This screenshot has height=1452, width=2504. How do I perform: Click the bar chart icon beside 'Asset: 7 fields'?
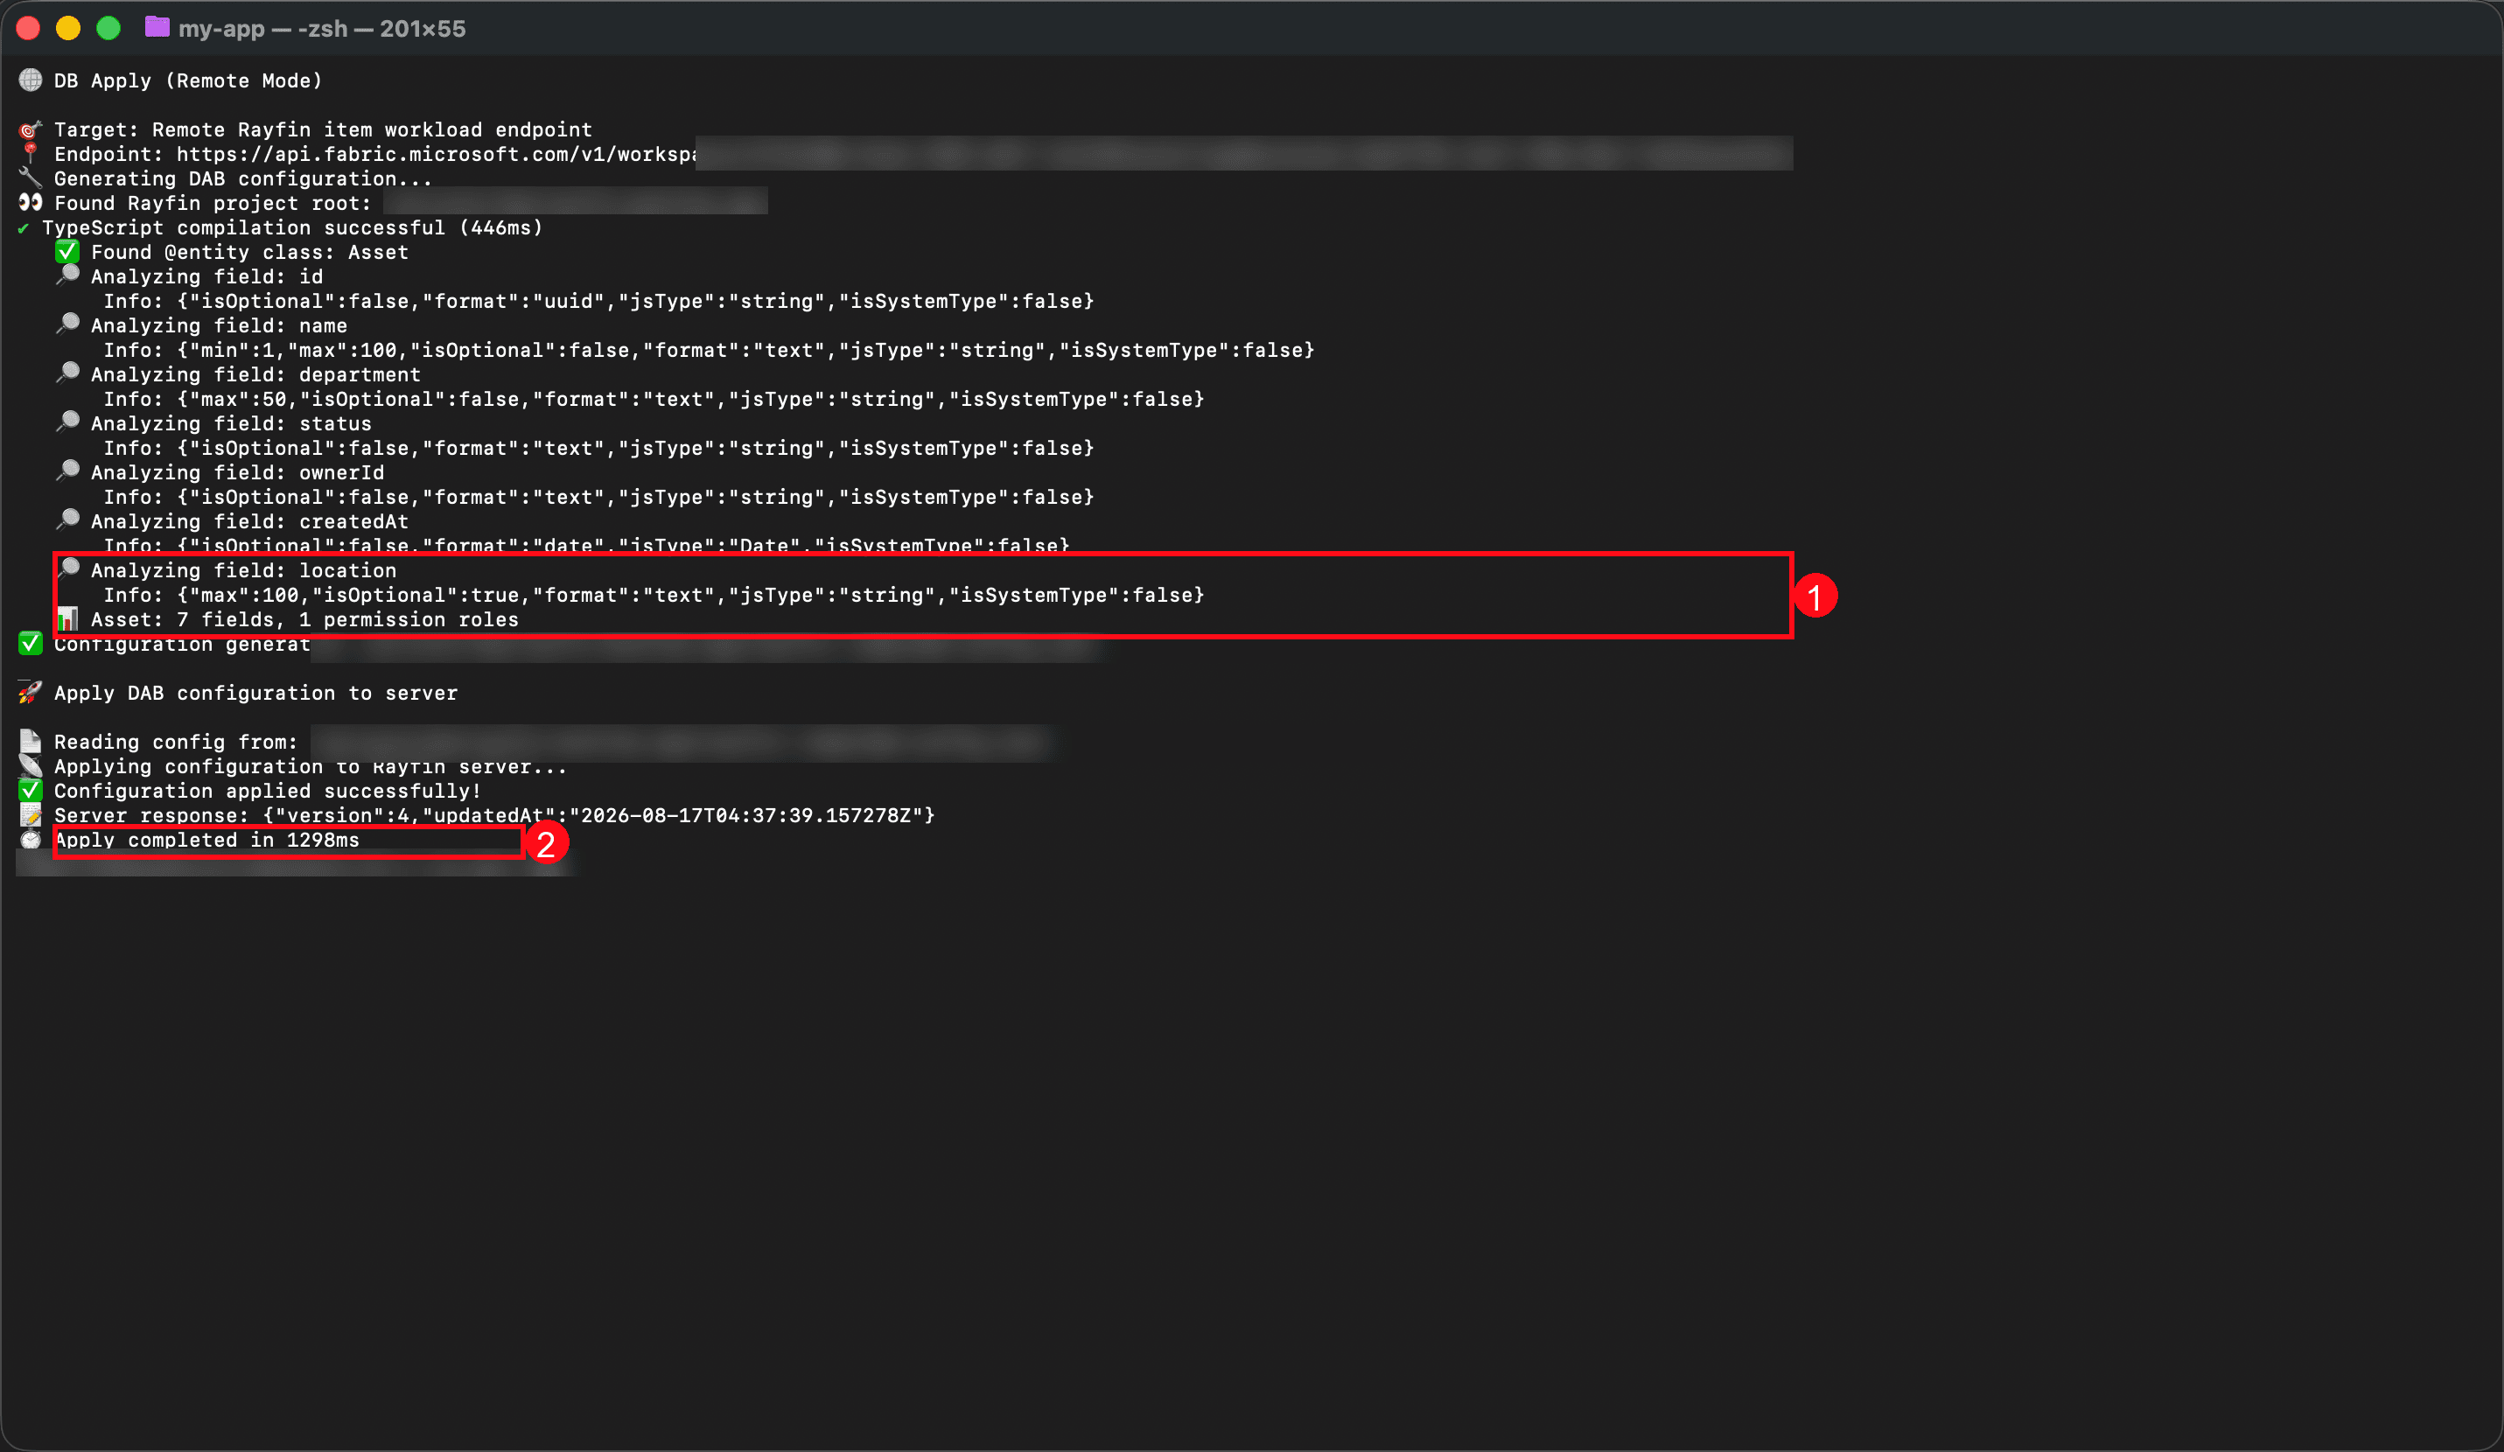pyautogui.click(x=67, y=618)
